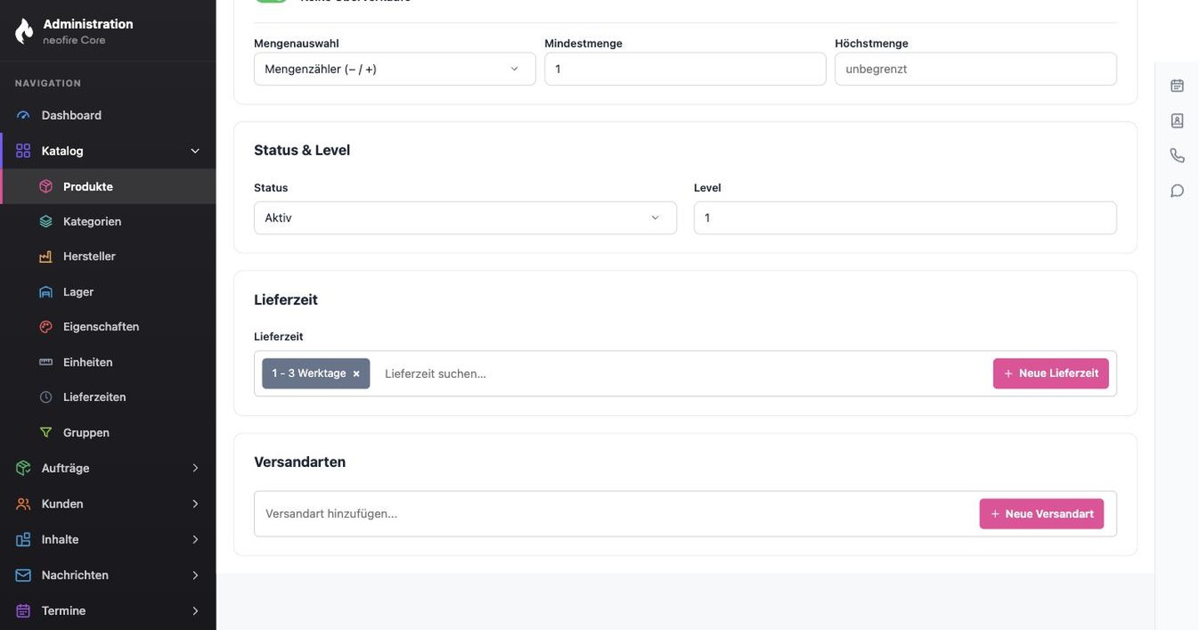Open Einheiten in the sidebar
Screen dimensions: 1199x630
coord(108,362)
